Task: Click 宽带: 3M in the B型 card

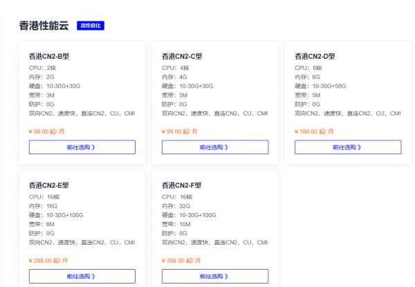Action: click(41, 95)
